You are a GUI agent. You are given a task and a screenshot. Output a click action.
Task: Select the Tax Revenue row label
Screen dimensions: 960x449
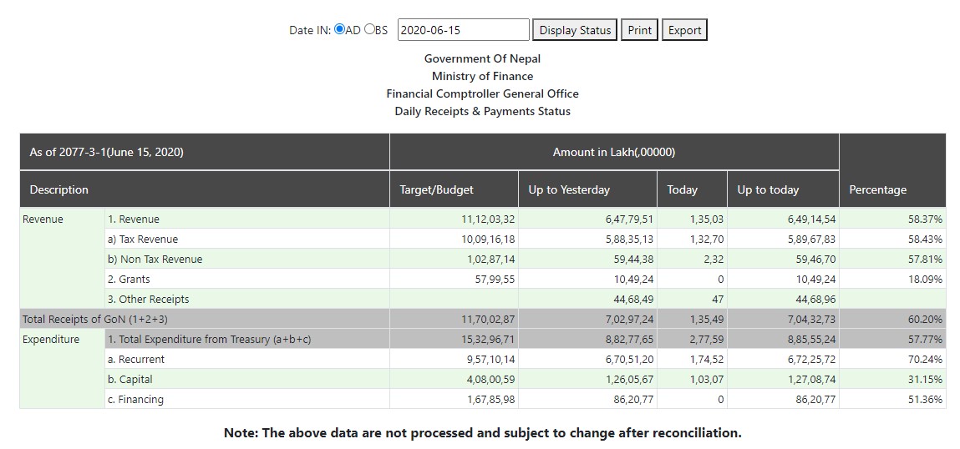(142, 240)
